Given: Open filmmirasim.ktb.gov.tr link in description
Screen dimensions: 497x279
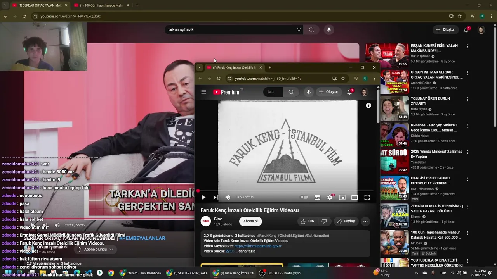Looking at the screenshot, I should 258,246.
